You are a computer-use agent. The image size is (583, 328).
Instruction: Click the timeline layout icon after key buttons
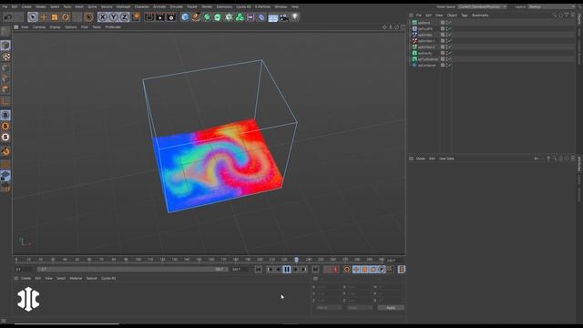(402, 270)
